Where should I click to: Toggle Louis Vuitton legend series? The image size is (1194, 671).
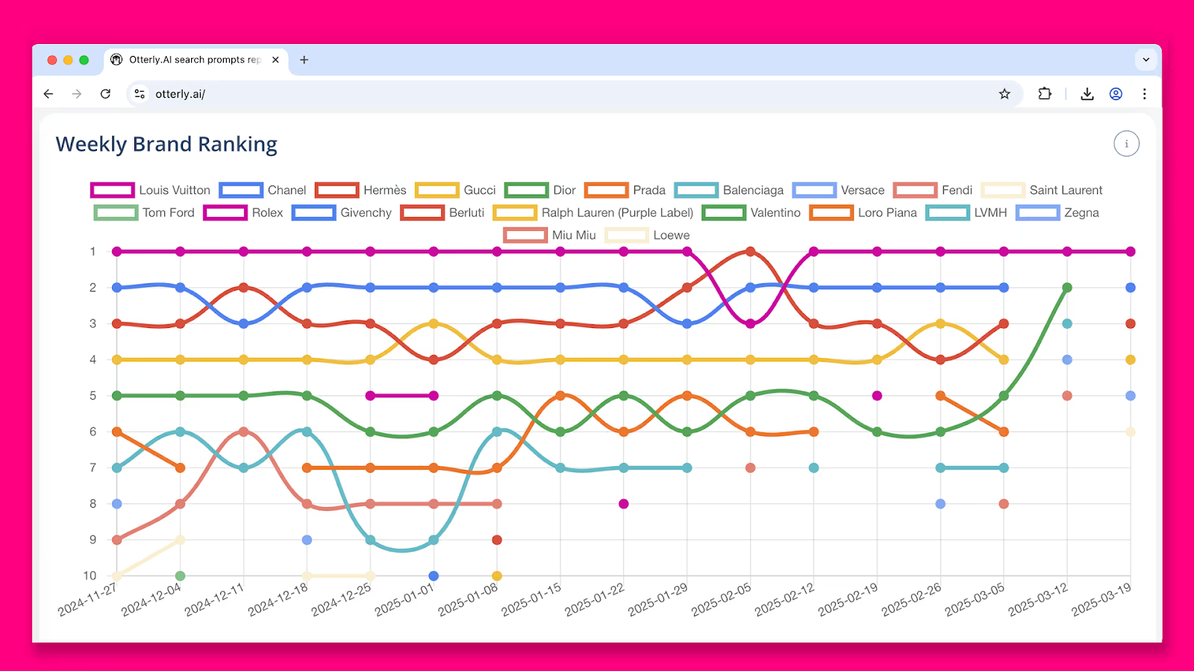pyautogui.click(x=151, y=190)
